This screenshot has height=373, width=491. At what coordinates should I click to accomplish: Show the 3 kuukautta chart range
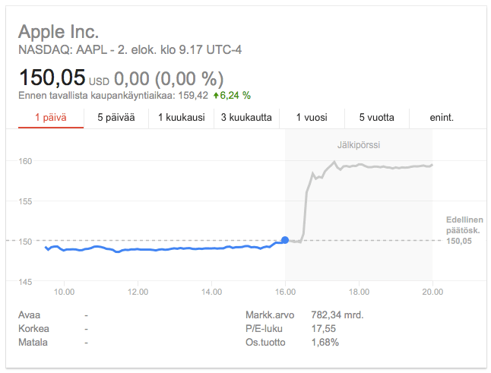click(x=246, y=117)
